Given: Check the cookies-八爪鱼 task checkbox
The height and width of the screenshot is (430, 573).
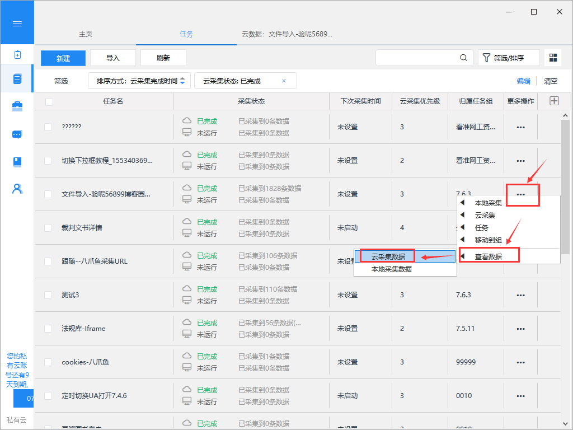Looking at the screenshot, I should click(48, 362).
